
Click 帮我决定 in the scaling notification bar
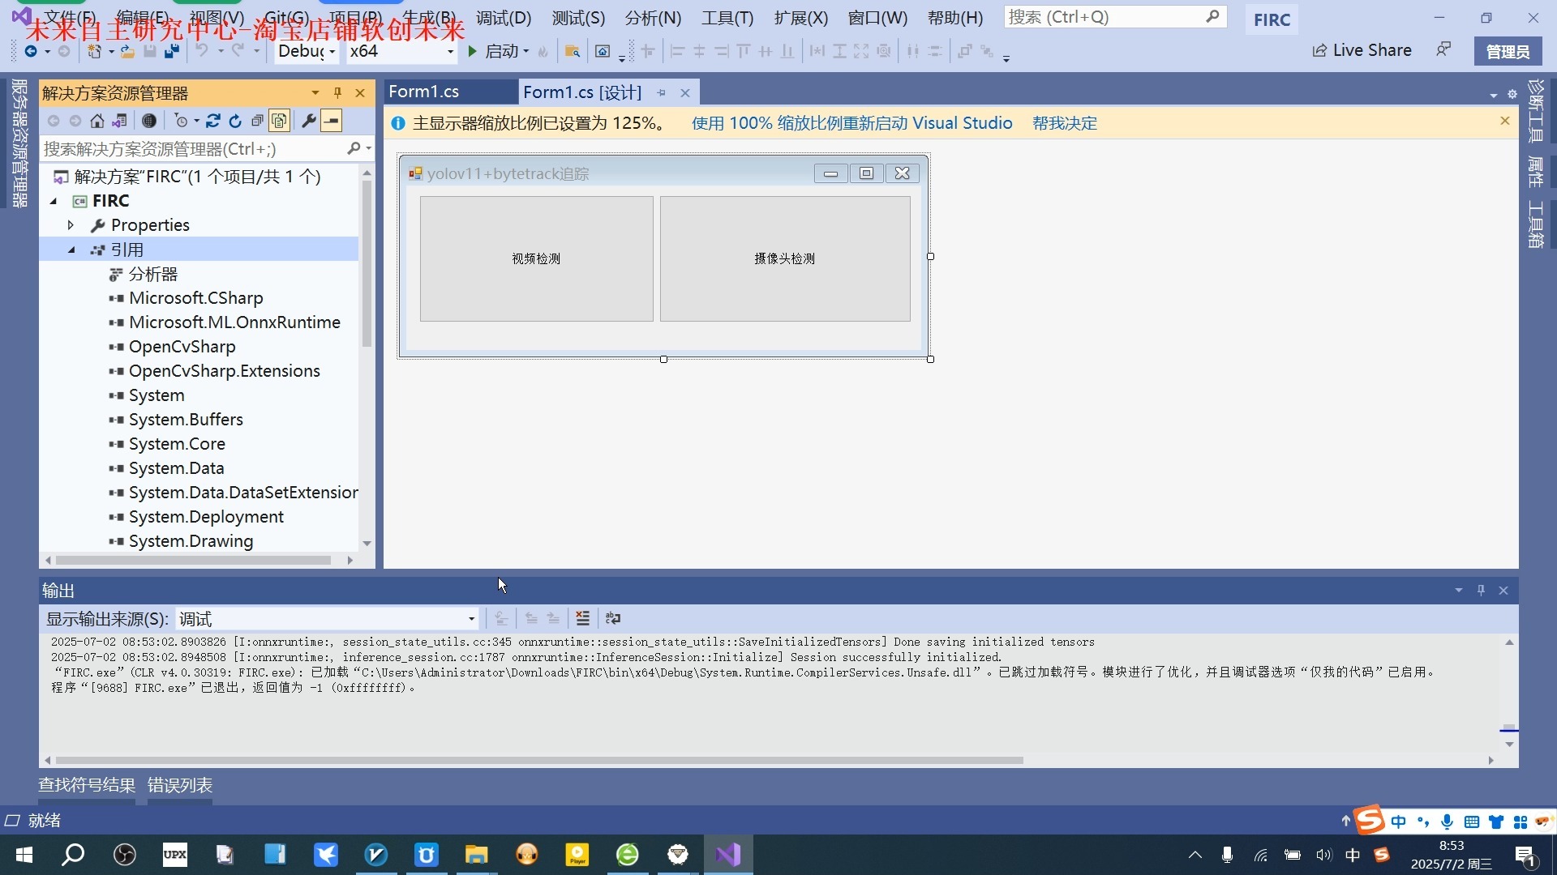pos(1064,122)
